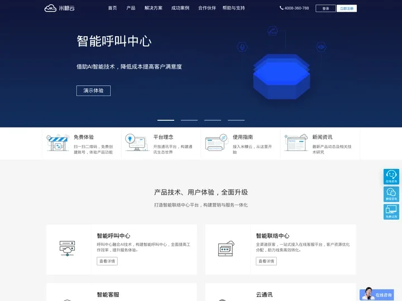Open the 智能客服 card title

point(108,295)
